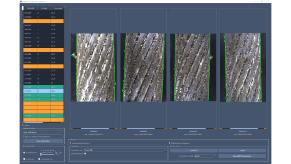This screenshot has height=164, width=291.
Task: Sort table by Position [m] column header
Action: click(x=30, y=8)
